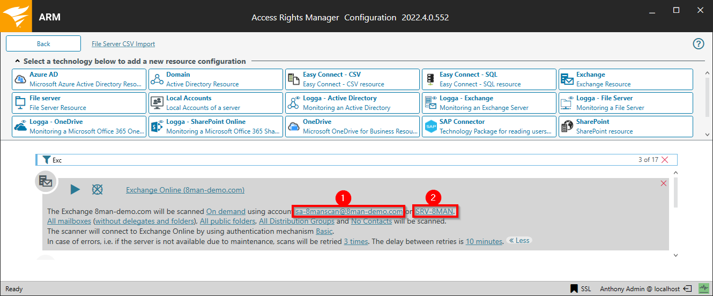
Task: Change the On demand scan schedule
Action: [226, 211]
